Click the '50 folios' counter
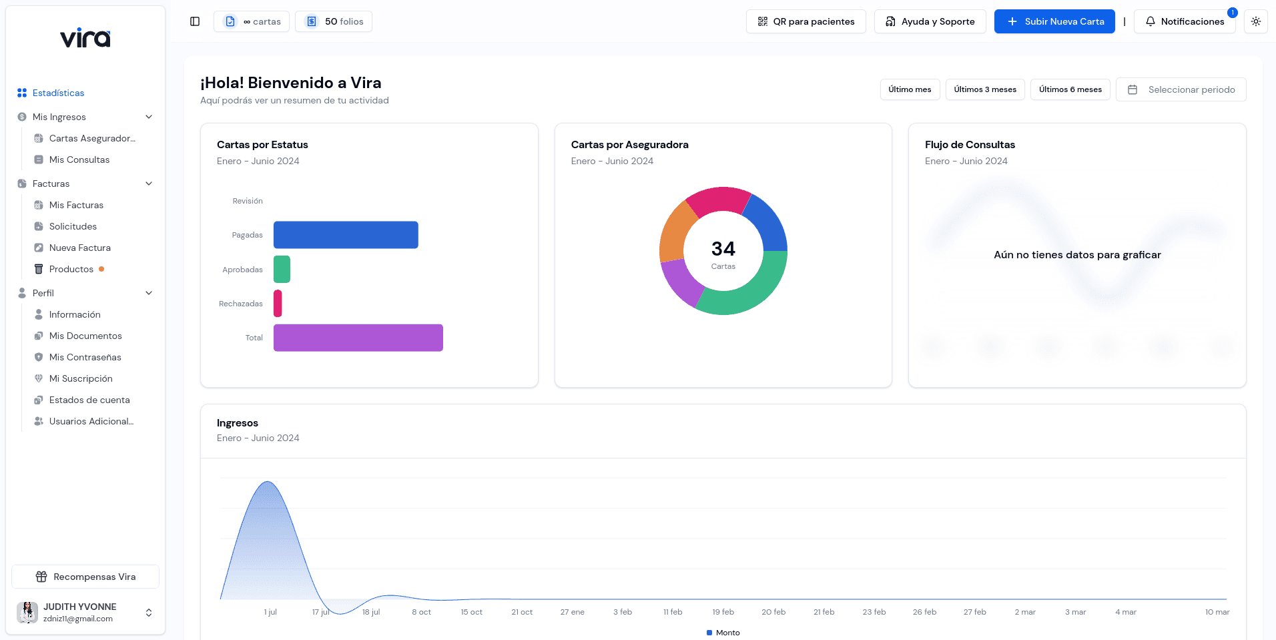 coord(334,21)
